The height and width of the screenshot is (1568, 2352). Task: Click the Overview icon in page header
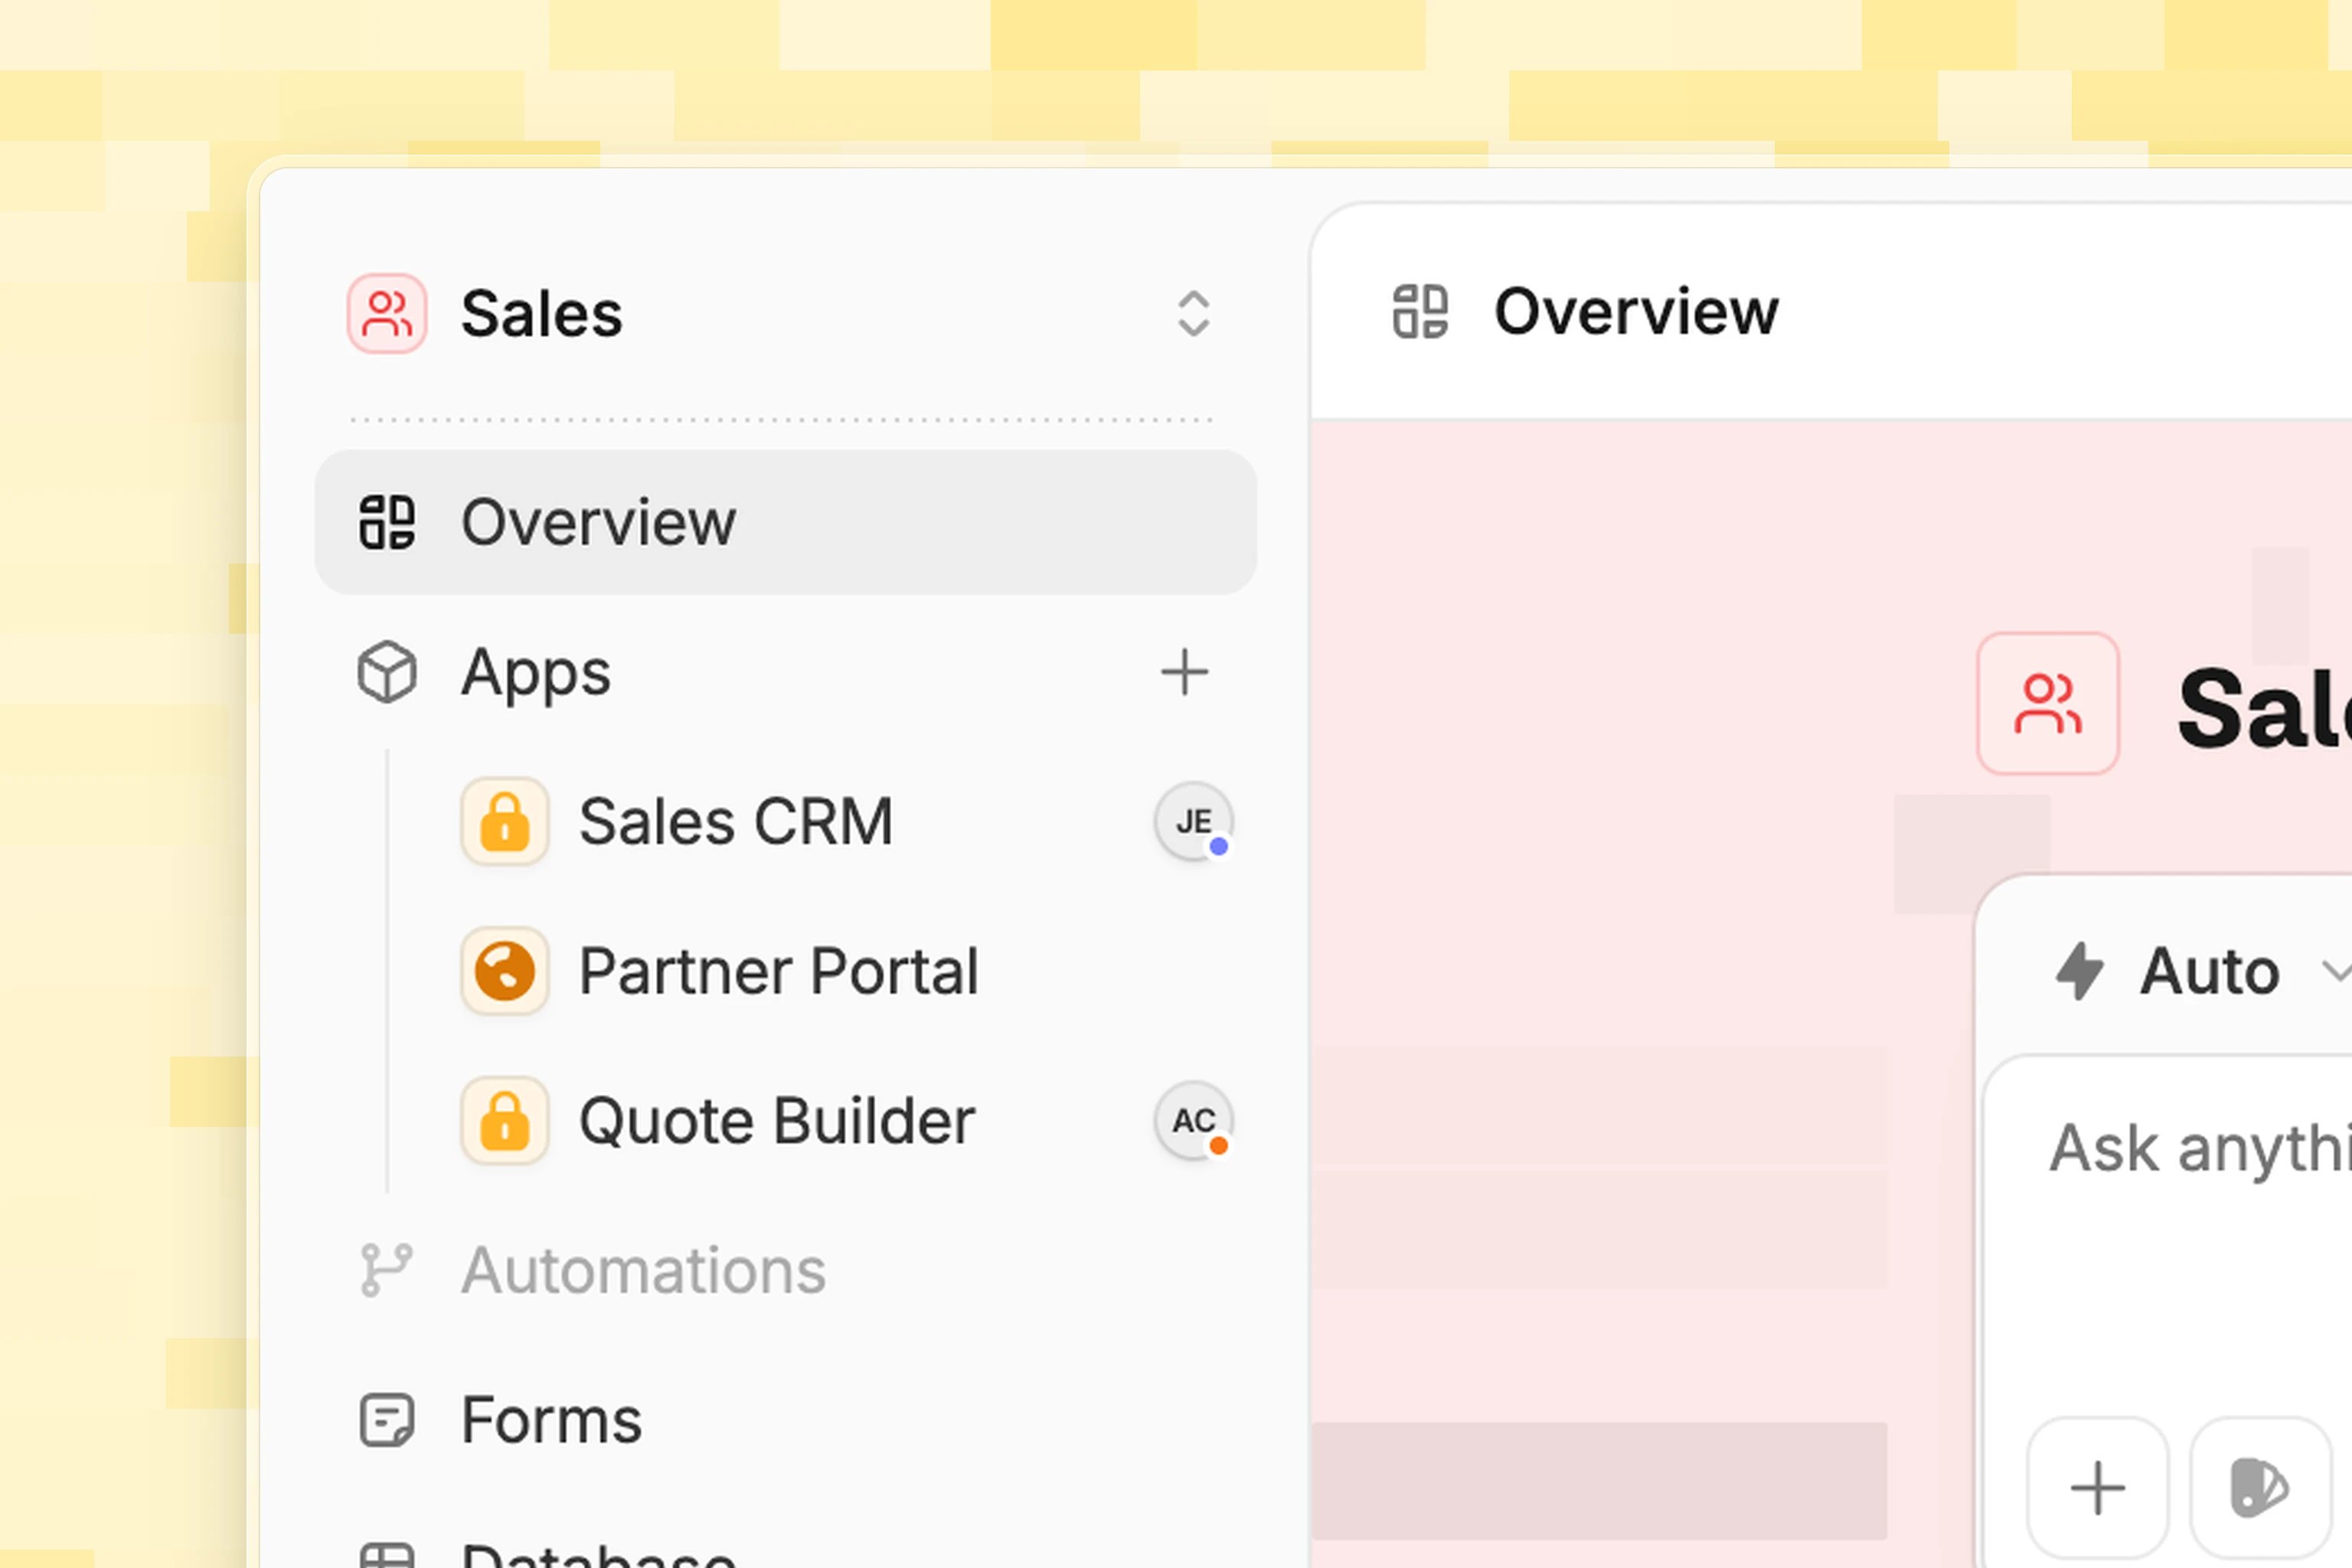pyautogui.click(x=1420, y=312)
